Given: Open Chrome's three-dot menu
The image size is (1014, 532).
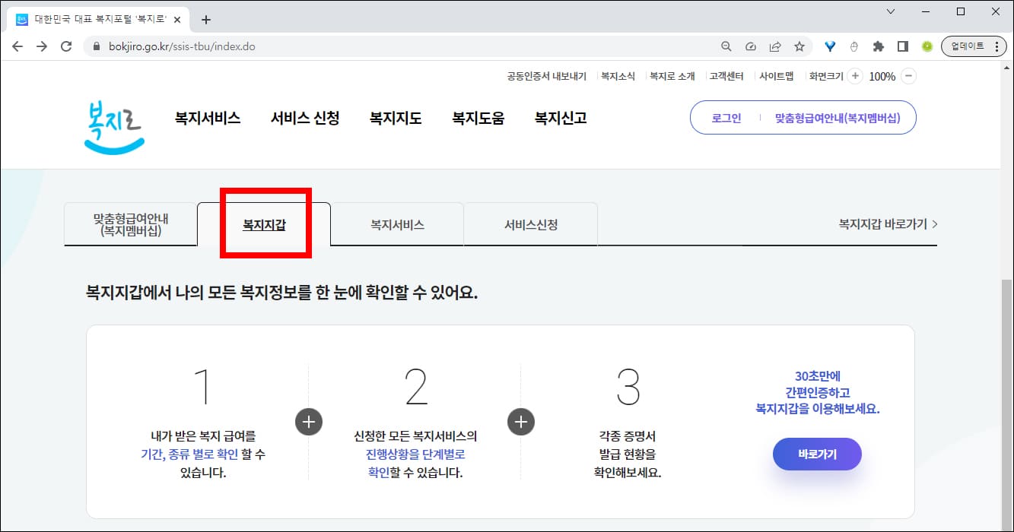Looking at the screenshot, I should click(x=997, y=46).
